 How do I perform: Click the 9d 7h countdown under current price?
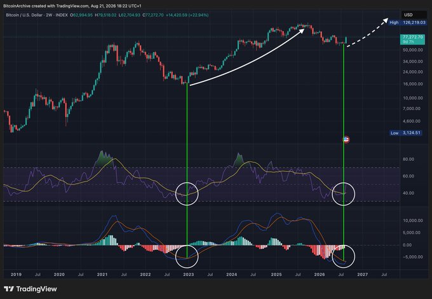(x=408, y=41)
